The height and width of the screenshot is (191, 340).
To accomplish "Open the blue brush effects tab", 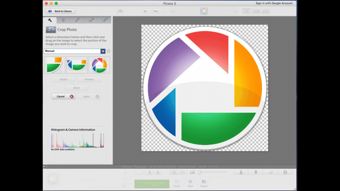I will [x=104, y=20].
